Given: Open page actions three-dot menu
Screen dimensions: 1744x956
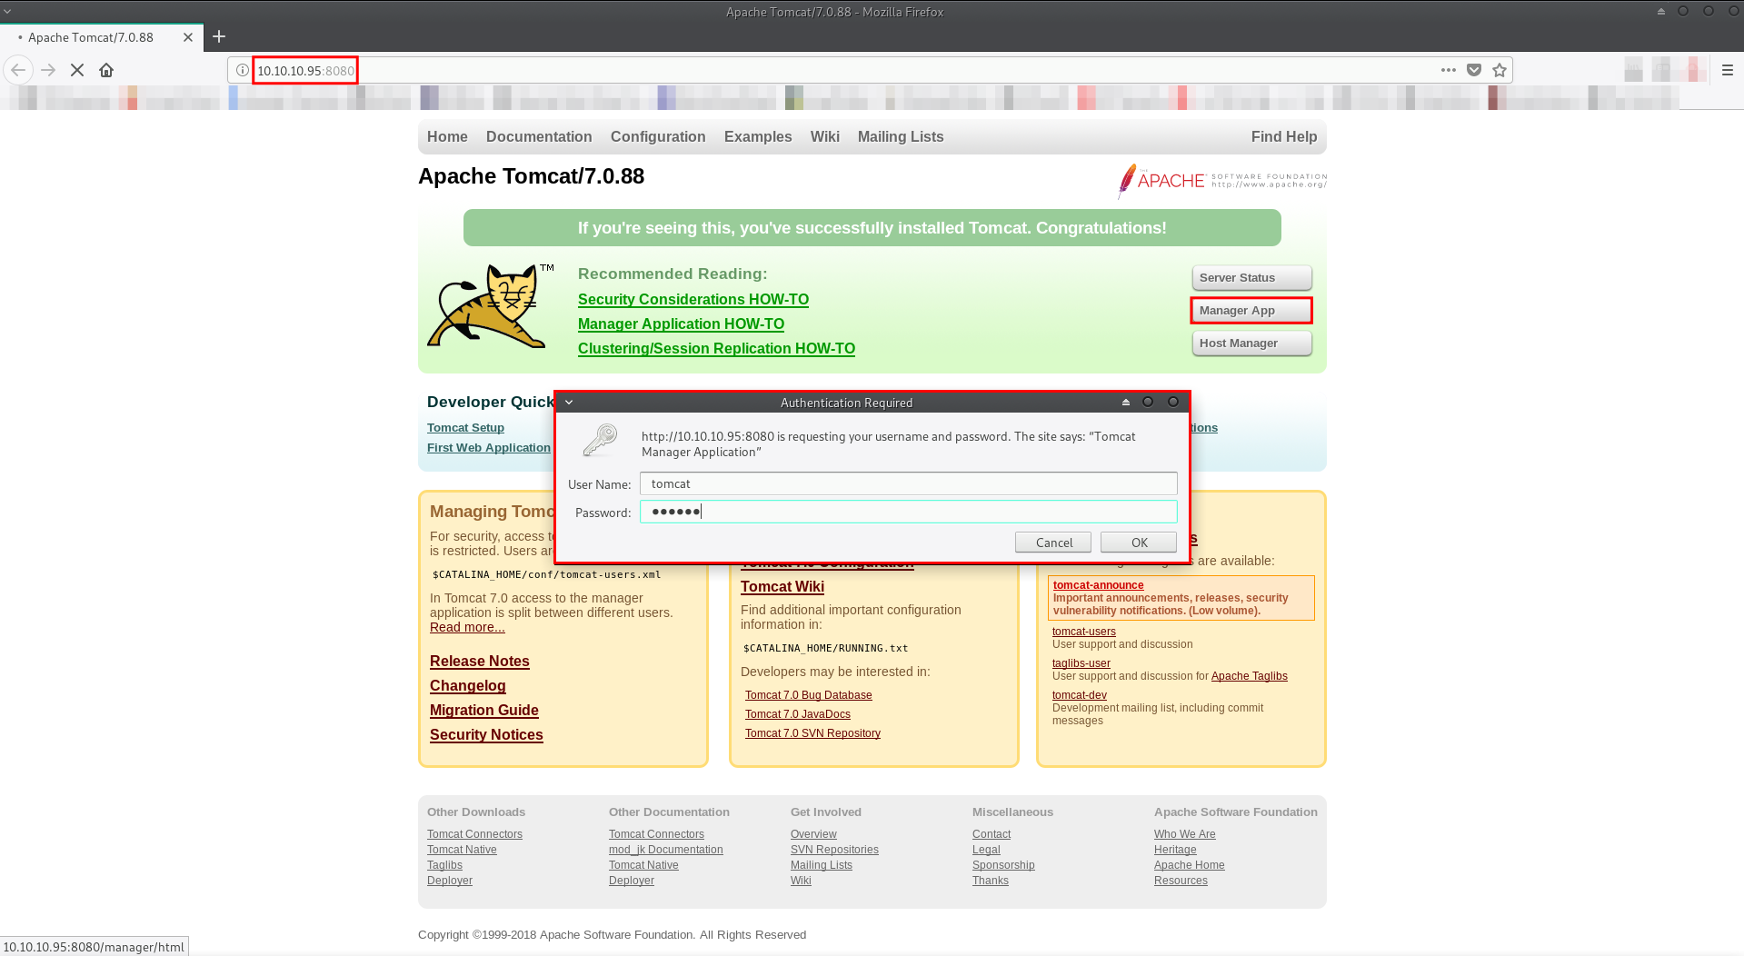Looking at the screenshot, I should [1449, 70].
